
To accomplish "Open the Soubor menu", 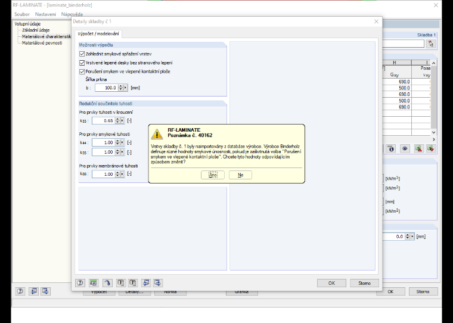I will [x=22, y=14].
